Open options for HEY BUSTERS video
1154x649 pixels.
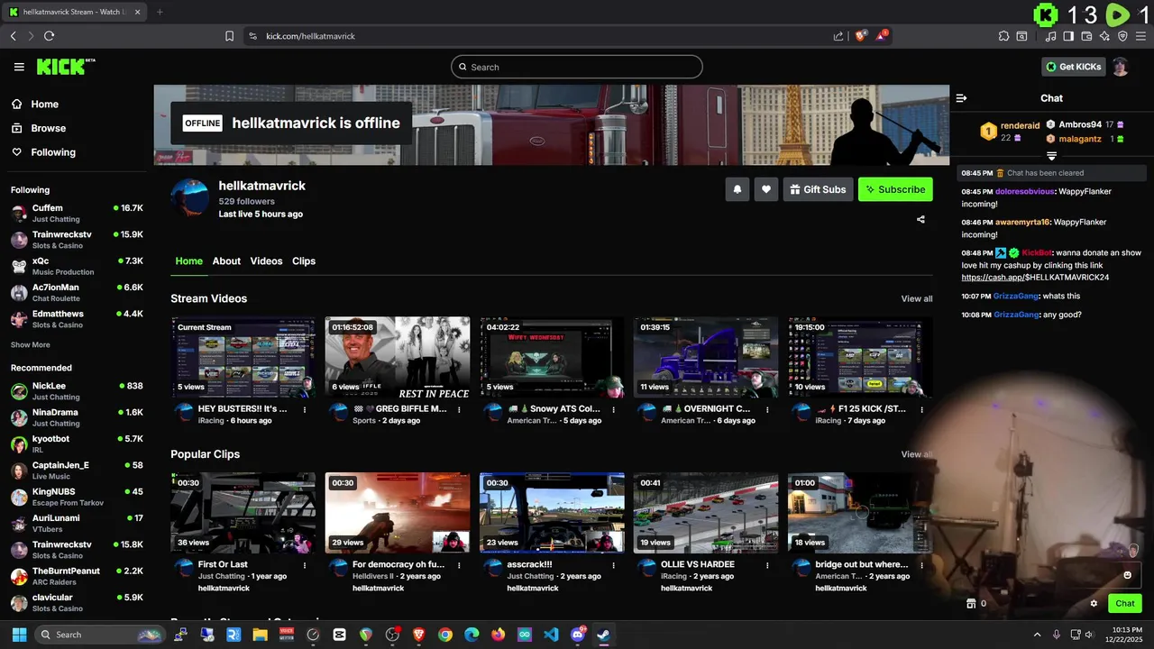point(305,409)
